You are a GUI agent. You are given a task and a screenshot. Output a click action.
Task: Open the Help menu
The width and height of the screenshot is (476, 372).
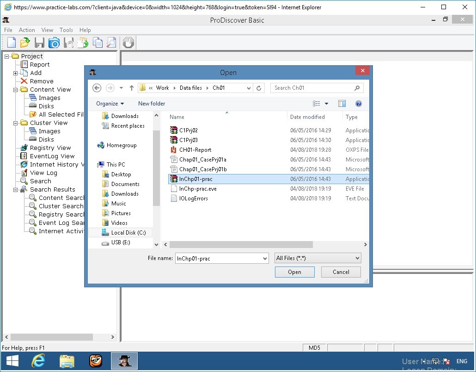pyautogui.click(x=85, y=30)
